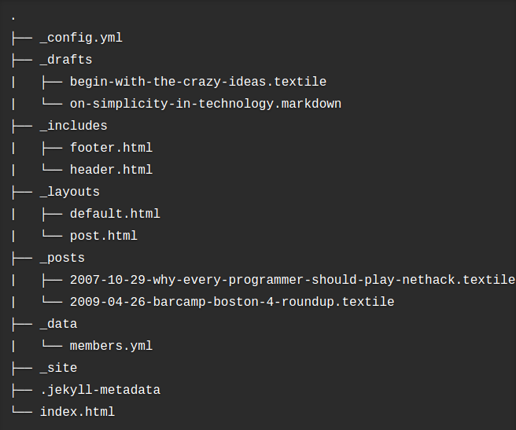Viewport: 516px width, 430px height.
Task: Select the _data folder label
Action: tap(58, 324)
